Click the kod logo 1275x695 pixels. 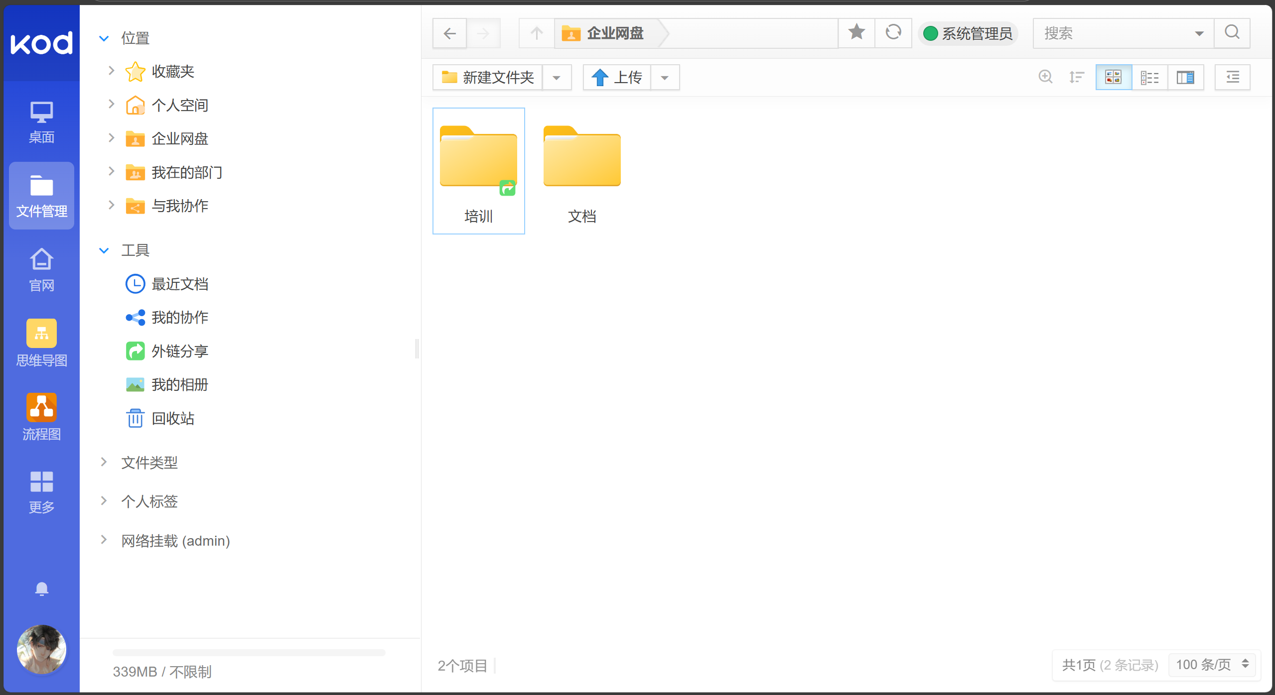tap(42, 43)
